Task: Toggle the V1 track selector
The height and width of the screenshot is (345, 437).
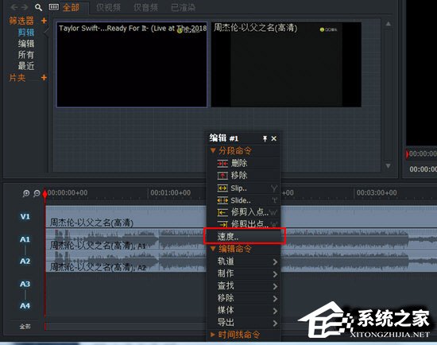Action: click(25, 216)
